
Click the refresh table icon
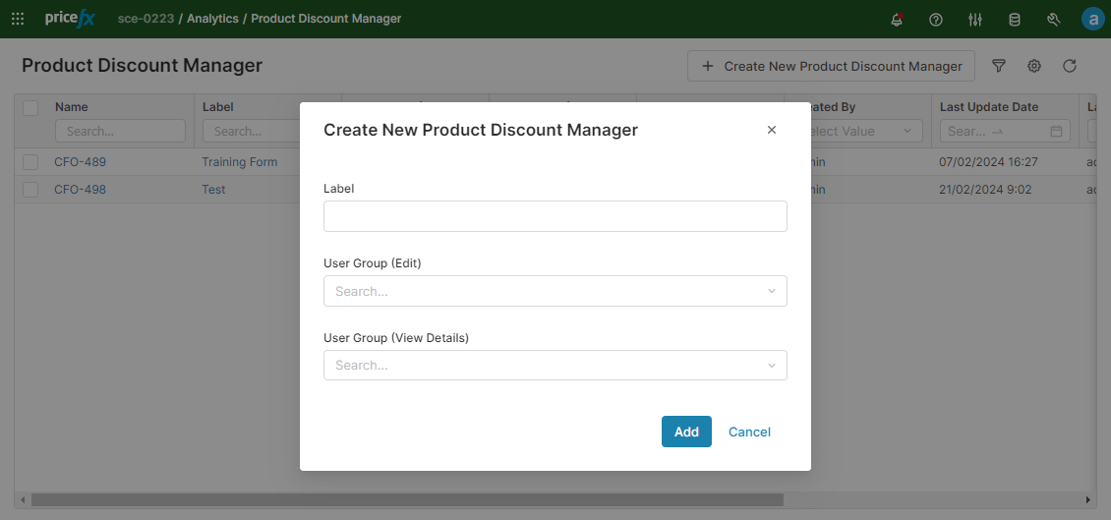[1070, 66]
